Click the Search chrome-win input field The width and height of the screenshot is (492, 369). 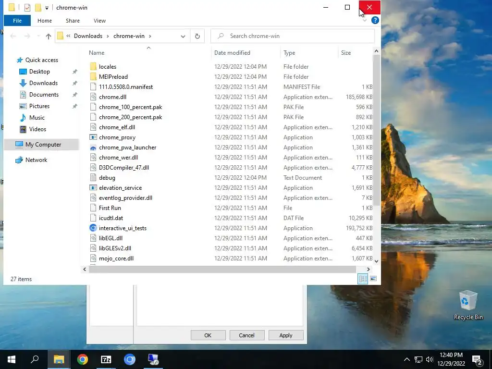[x=293, y=36]
